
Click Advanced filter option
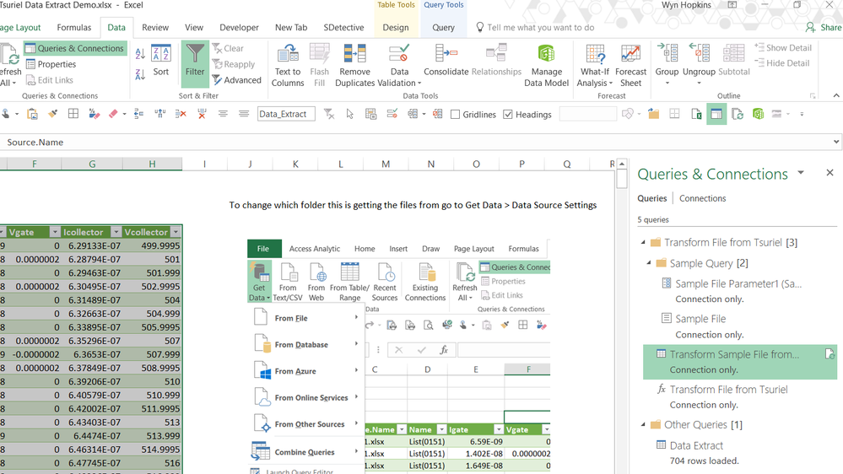tap(236, 80)
